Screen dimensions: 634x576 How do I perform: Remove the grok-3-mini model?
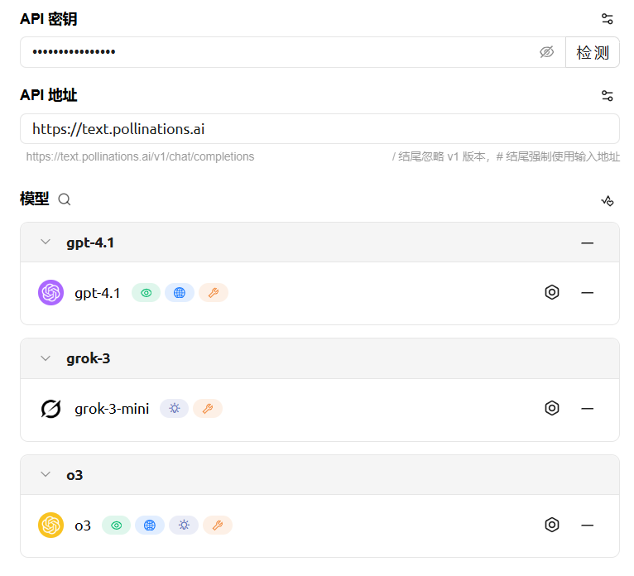coord(588,408)
